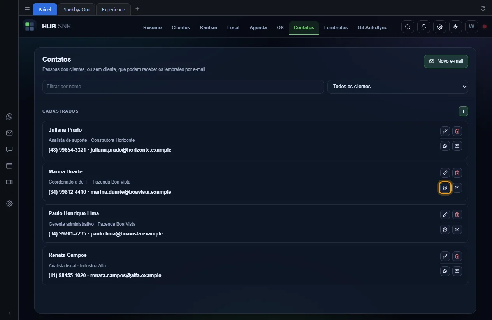Open the Kanban section
492x320 pixels.
(x=209, y=28)
